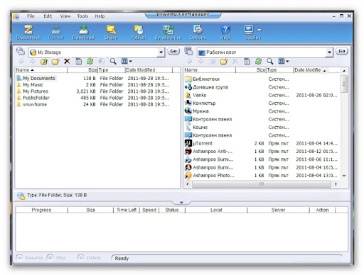Expand the Display dropdown arrow
The image size is (364, 275).
pos(259,30)
